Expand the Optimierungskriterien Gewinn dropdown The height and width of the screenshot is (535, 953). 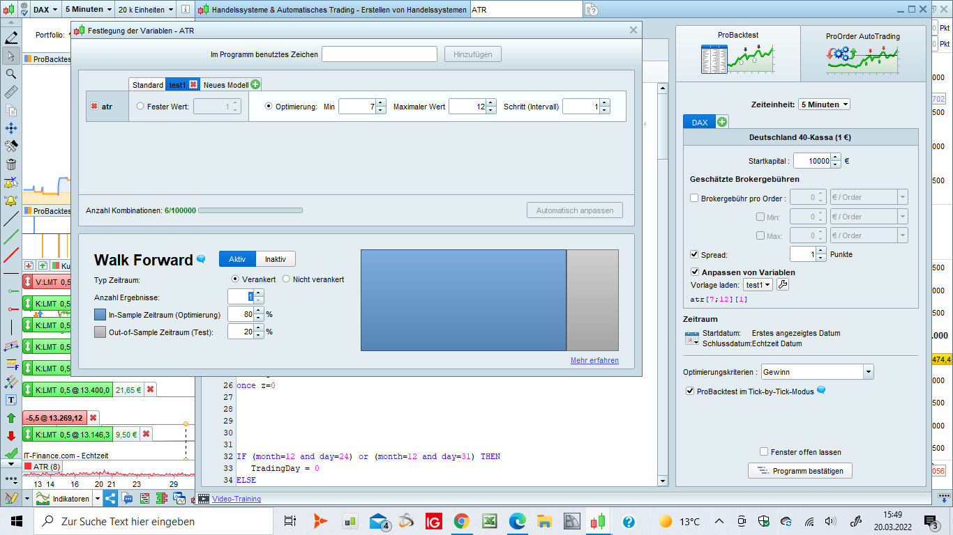868,372
